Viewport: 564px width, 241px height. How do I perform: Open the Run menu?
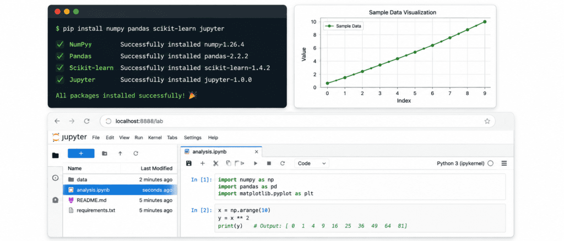click(139, 137)
